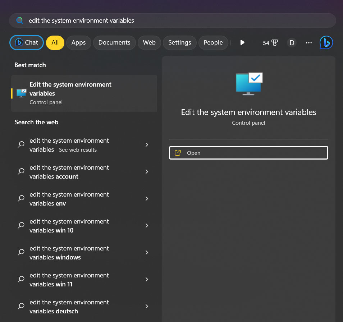Click the Bing Chat icon in top-right corner
Viewport: 343px width, 322px height.
[326, 42]
